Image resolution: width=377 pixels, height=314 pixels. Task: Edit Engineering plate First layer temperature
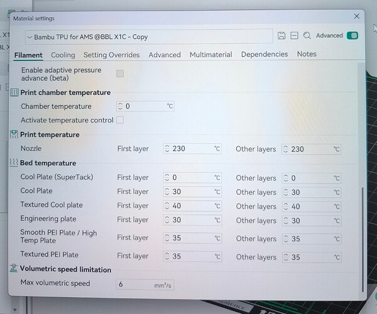[192, 220]
